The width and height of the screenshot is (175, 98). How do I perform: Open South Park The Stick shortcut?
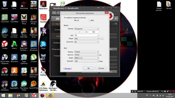click(24, 46)
